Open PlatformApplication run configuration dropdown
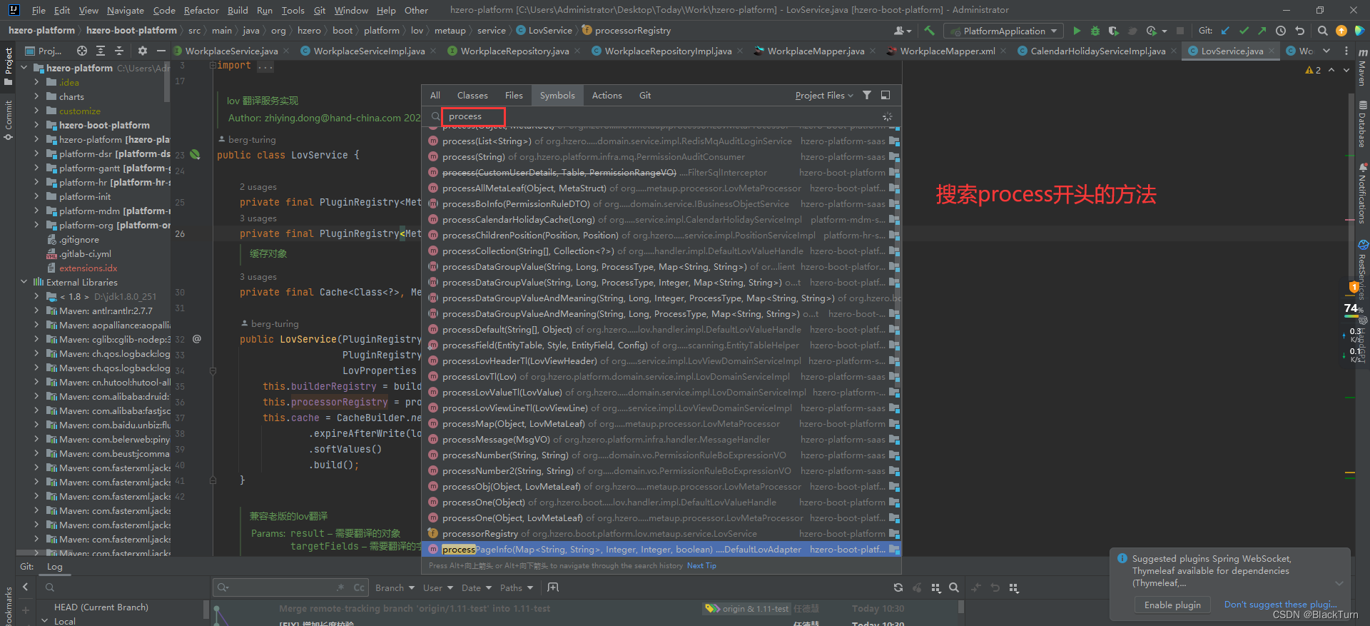The width and height of the screenshot is (1370, 626). click(1003, 31)
